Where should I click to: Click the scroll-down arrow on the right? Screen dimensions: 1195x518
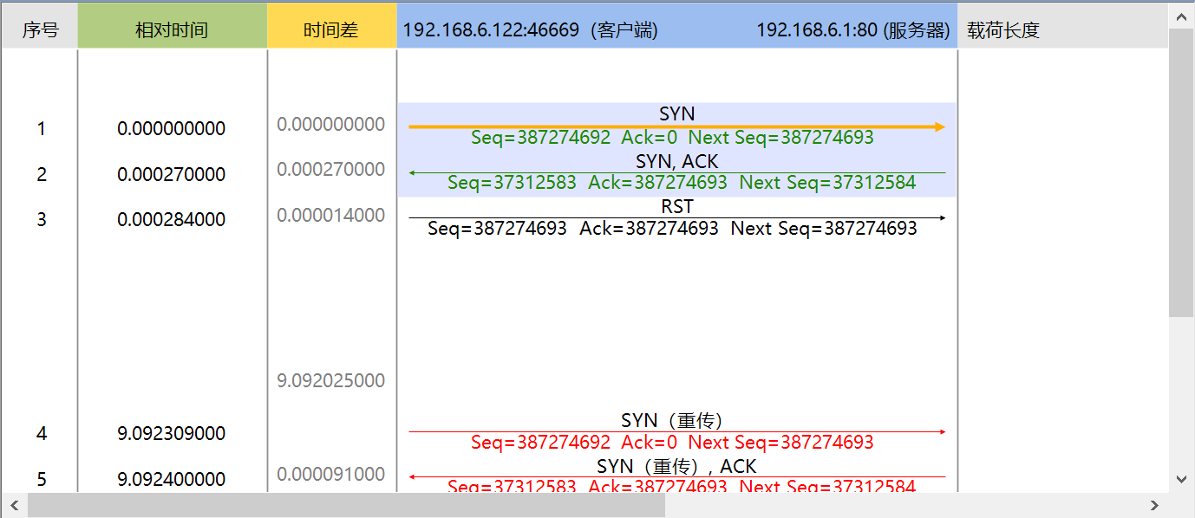pos(1182,479)
